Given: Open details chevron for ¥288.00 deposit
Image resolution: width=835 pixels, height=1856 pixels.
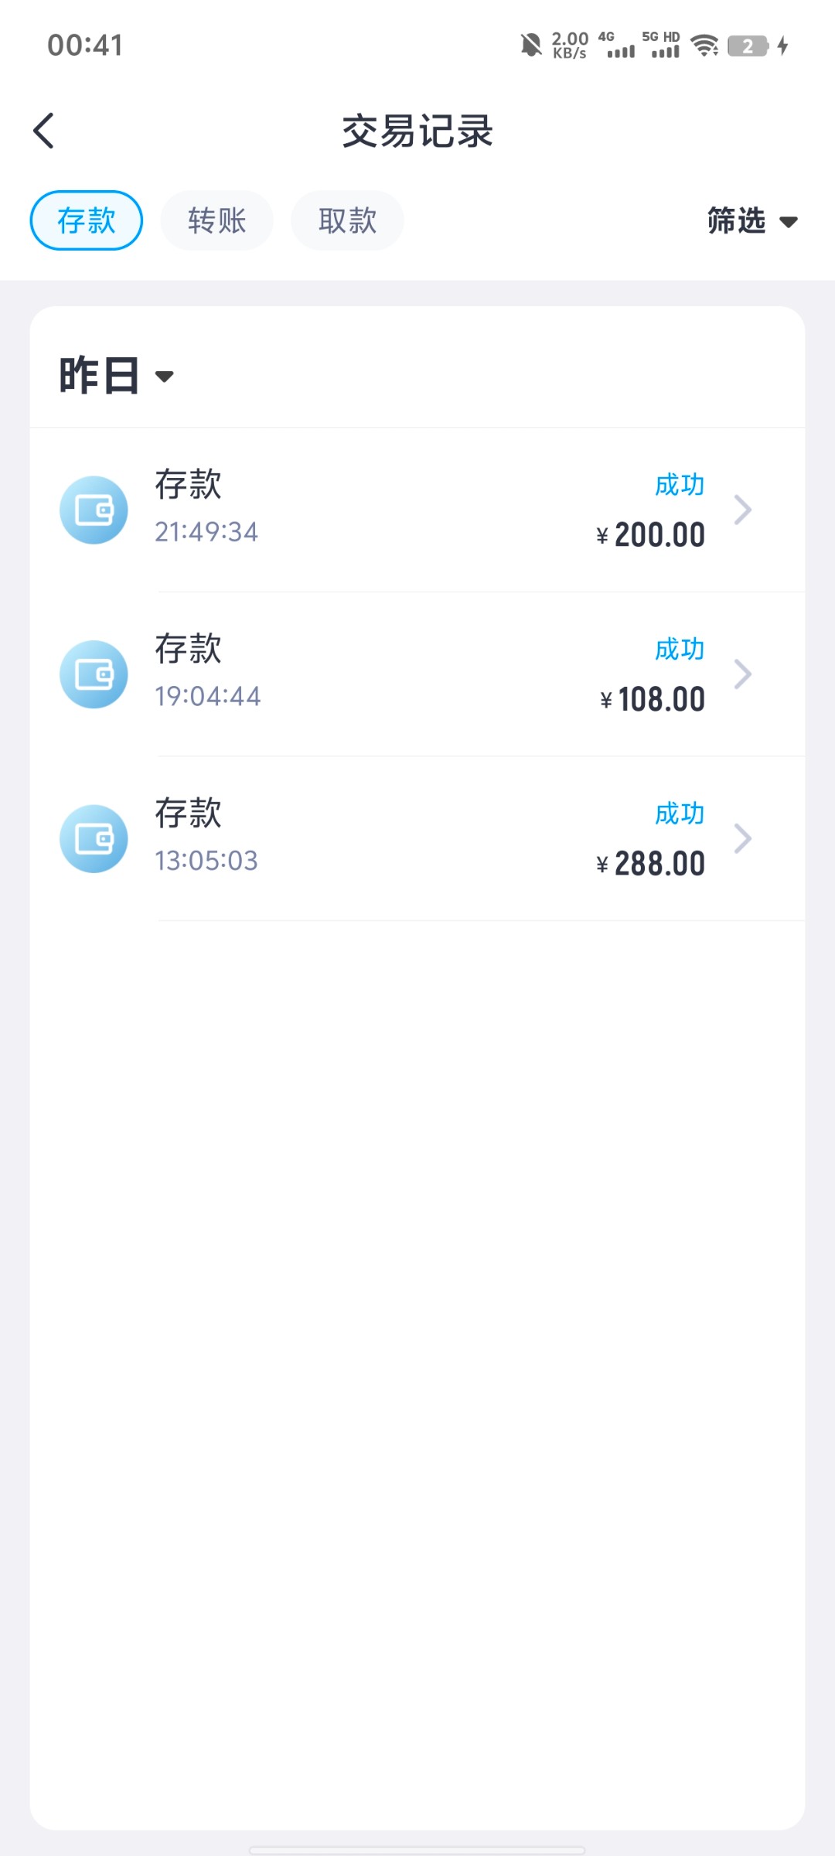Looking at the screenshot, I should (742, 838).
